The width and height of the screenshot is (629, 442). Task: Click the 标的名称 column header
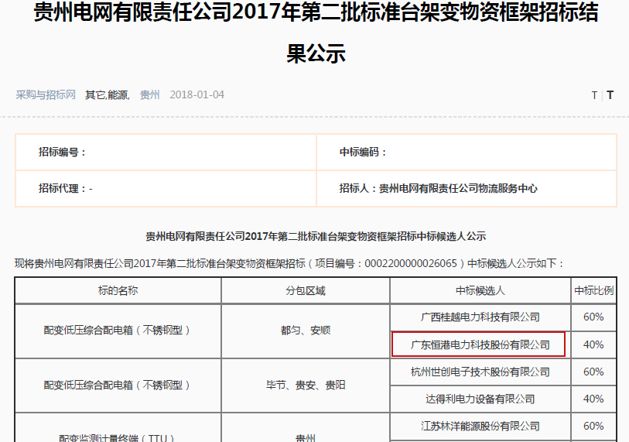tap(118, 290)
